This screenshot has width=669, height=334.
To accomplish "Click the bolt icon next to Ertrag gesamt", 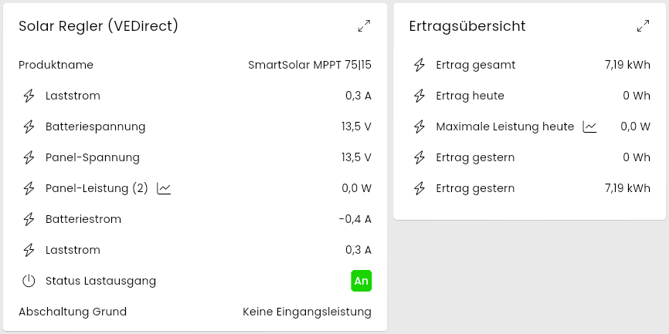I will pyautogui.click(x=419, y=65).
